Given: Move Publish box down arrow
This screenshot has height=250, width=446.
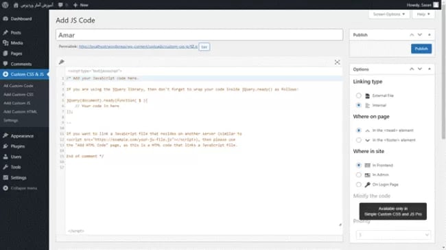Looking at the screenshot, I should (420, 35).
